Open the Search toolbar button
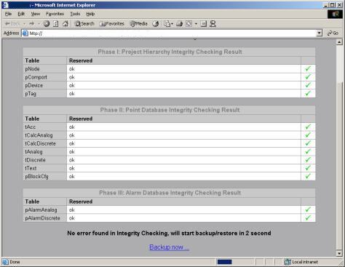 (x=84, y=24)
